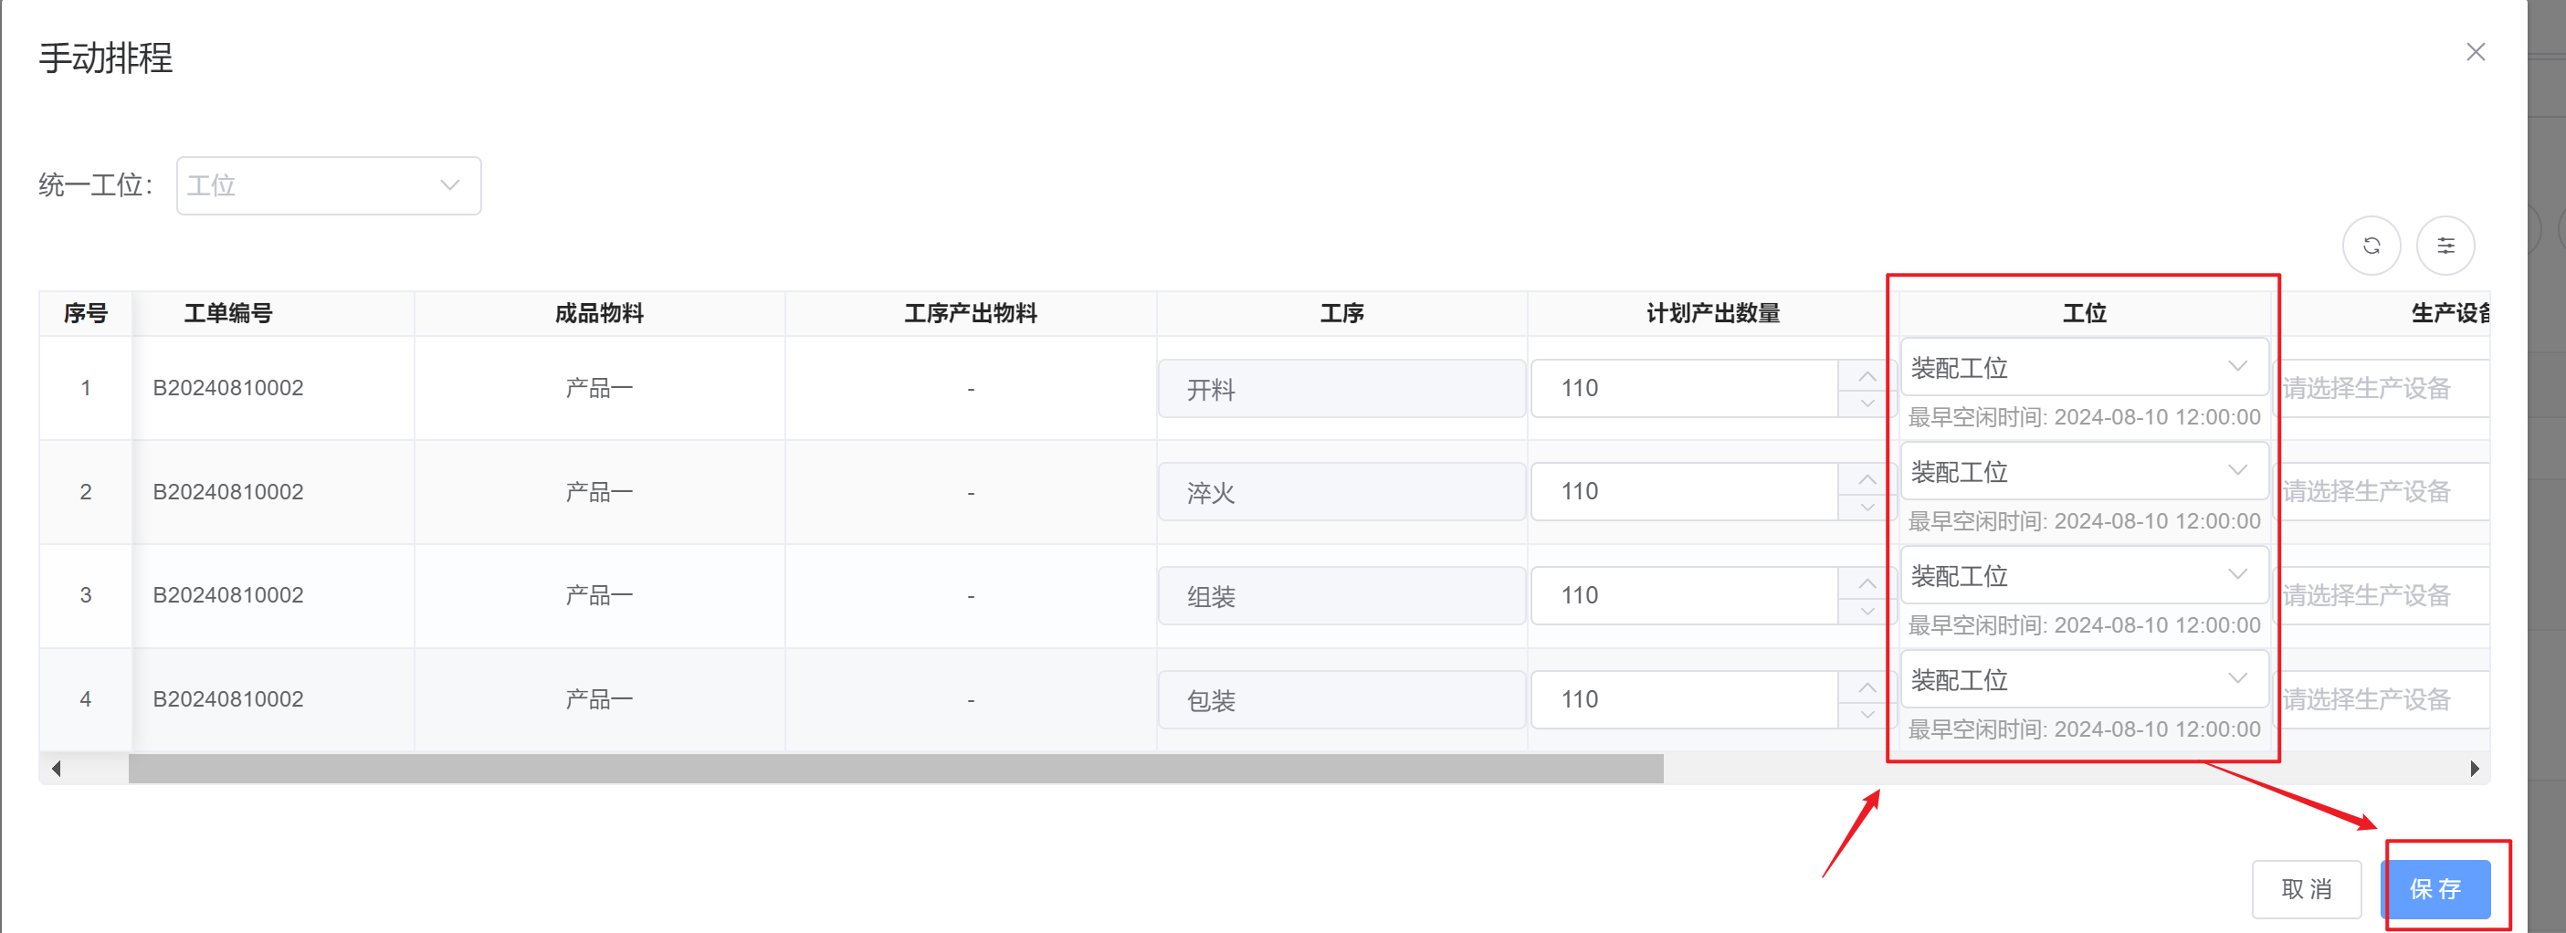The height and width of the screenshot is (933, 2566).
Task: Click the 取消 button
Action: tap(2306, 889)
